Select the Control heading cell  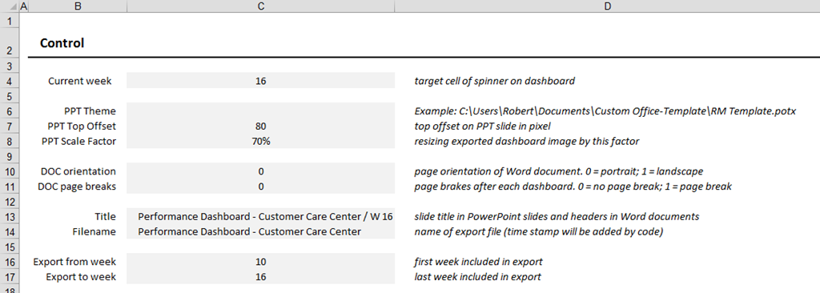click(x=78, y=43)
